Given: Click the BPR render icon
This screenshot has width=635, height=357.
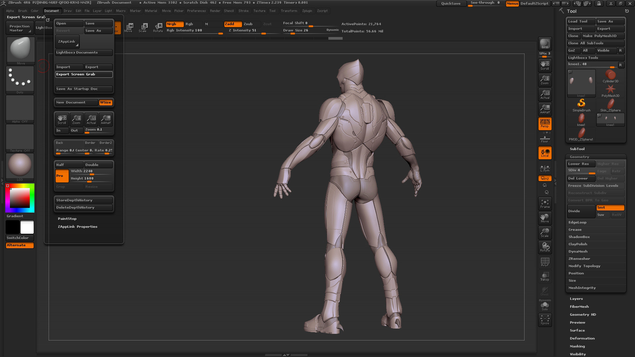Looking at the screenshot, I should tap(545, 44).
